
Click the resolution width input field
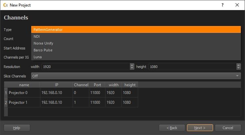[x=85, y=66]
